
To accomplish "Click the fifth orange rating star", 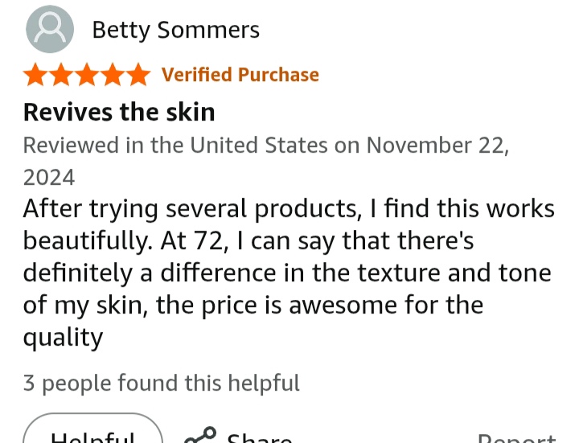I will point(138,75).
